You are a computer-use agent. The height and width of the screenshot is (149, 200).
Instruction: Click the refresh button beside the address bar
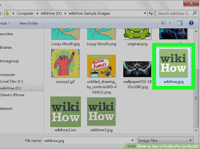pos(151,13)
